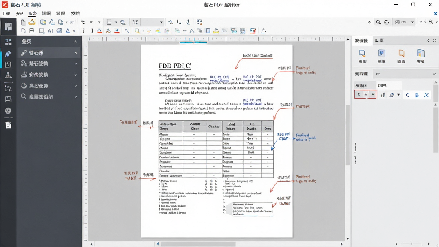Click the blue 'C' icon in right panel
The width and height of the screenshot is (439, 247).
408,95
